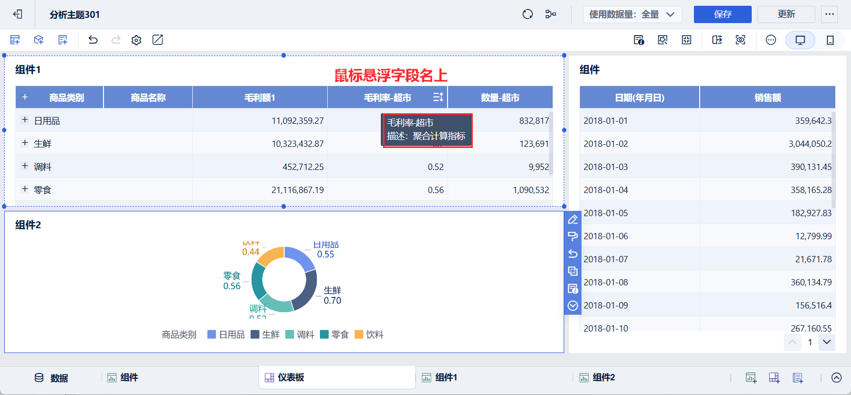Click the component side-panel undo arrow icon
Screen dimensions: 851x395
[x=573, y=254]
